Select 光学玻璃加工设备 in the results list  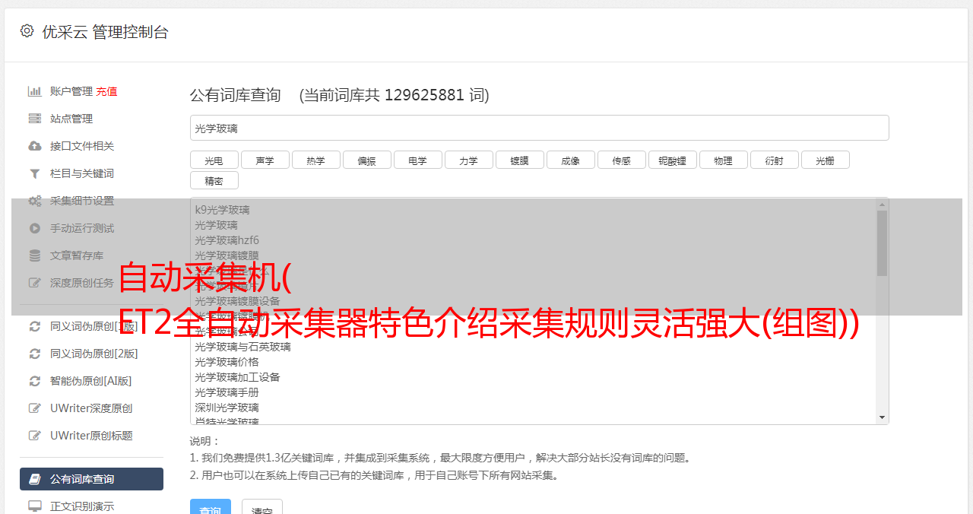[237, 377]
